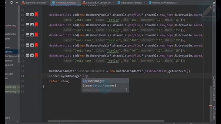Click the red bookmark icon on line 74
The width and height of the screenshot is (221, 124).
[37, 55]
